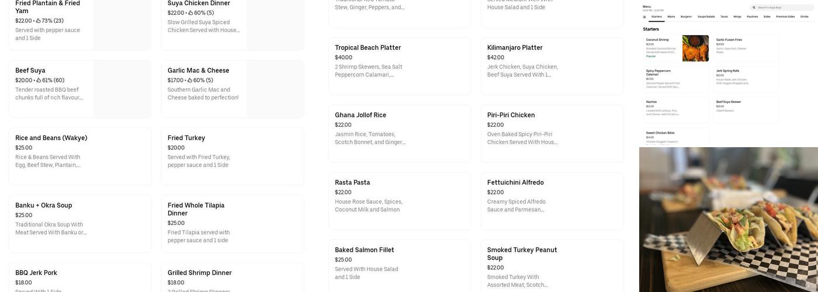The width and height of the screenshot is (818, 292).
Task: Open the Coconut Shrimp photo thumbnail
Action: click(x=695, y=48)
